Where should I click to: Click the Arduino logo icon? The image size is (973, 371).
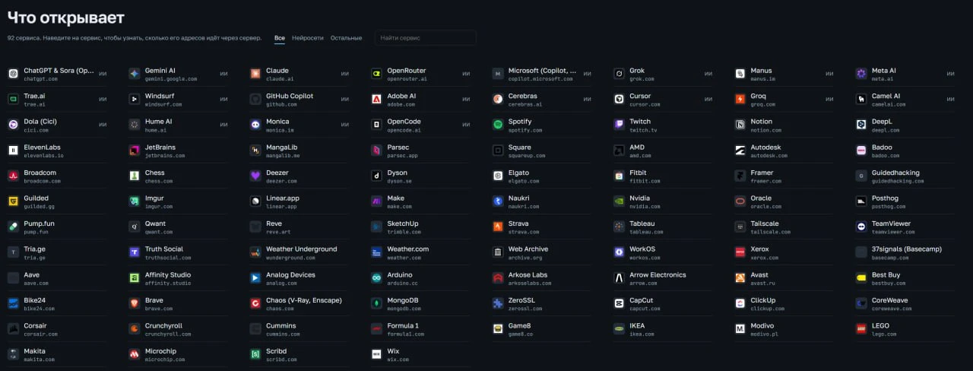(376, 277)
